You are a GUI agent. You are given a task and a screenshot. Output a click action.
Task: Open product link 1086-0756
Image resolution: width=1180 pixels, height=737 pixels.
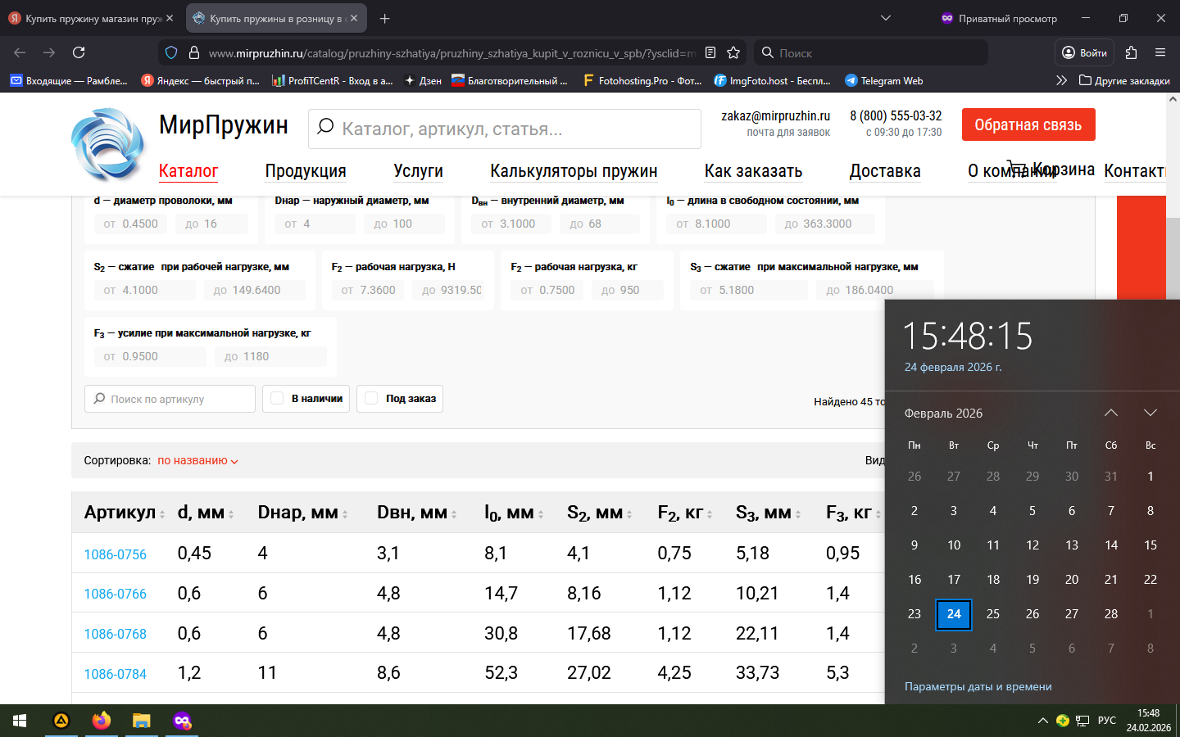(x=116, y=554)
